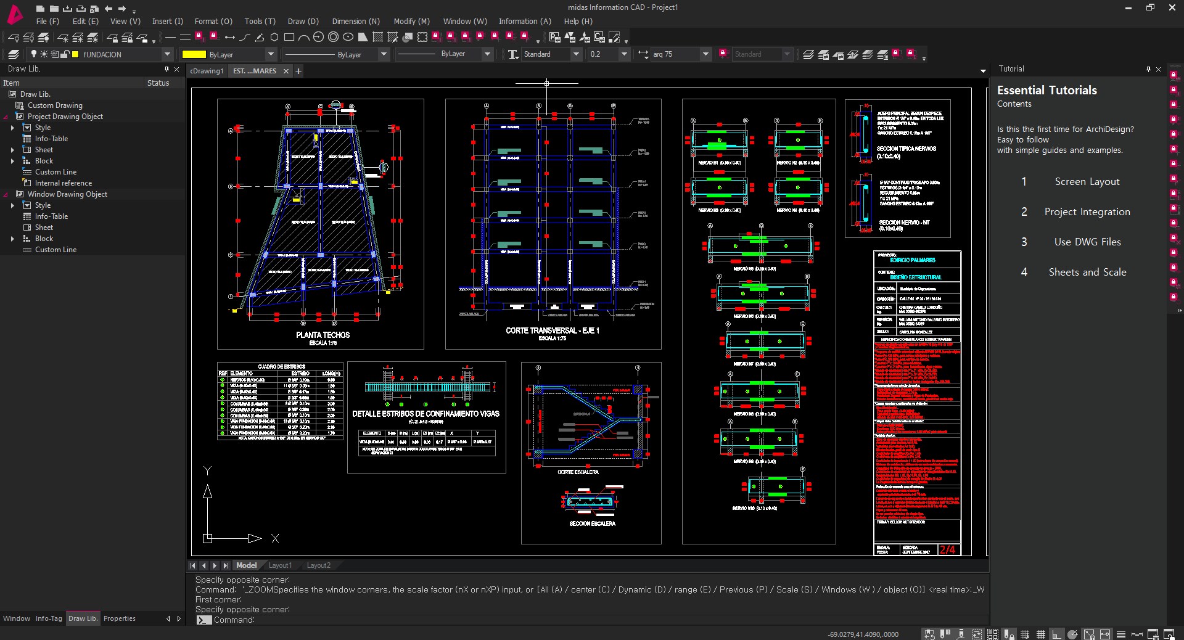1184x640 pixels.
Task: Open the Use DWG Files tutorial
Action: [1087, 242]
